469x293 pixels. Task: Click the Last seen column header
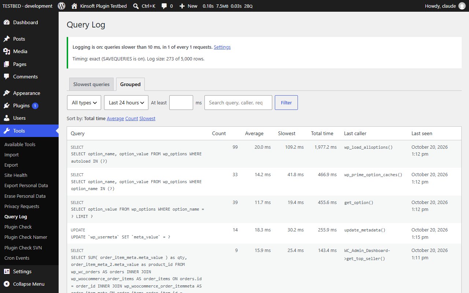tap(422, 133)
